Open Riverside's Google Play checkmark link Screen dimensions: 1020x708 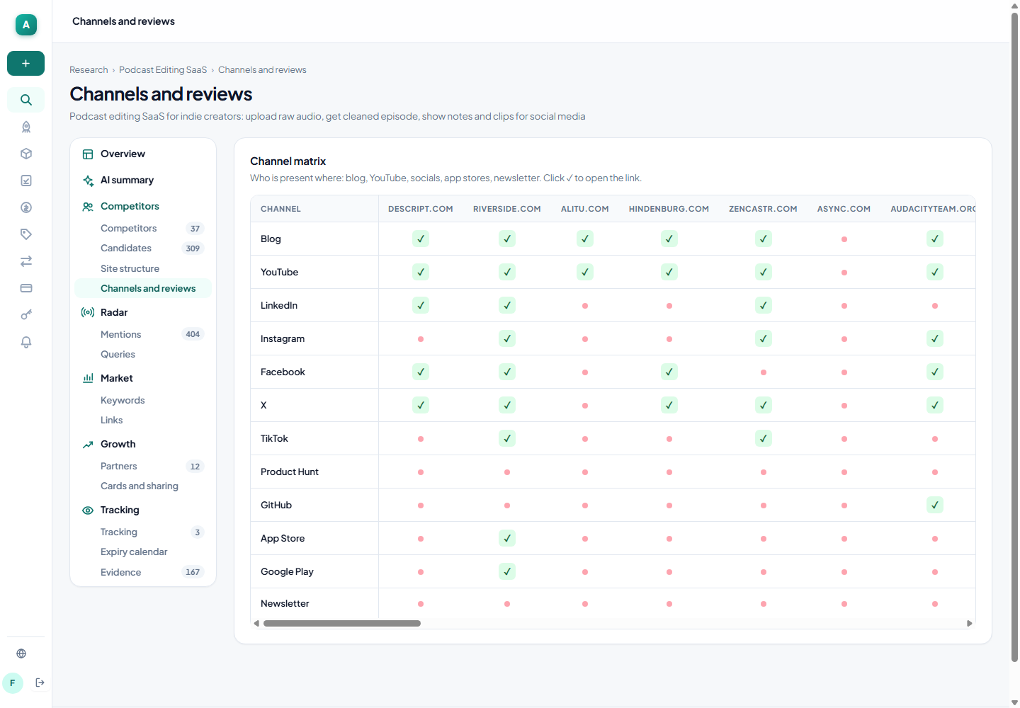click(507, 571)
